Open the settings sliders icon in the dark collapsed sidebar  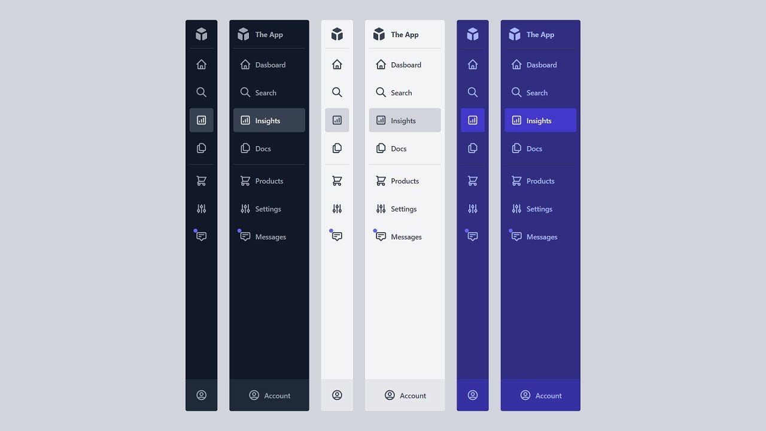[x=202, y=208]
